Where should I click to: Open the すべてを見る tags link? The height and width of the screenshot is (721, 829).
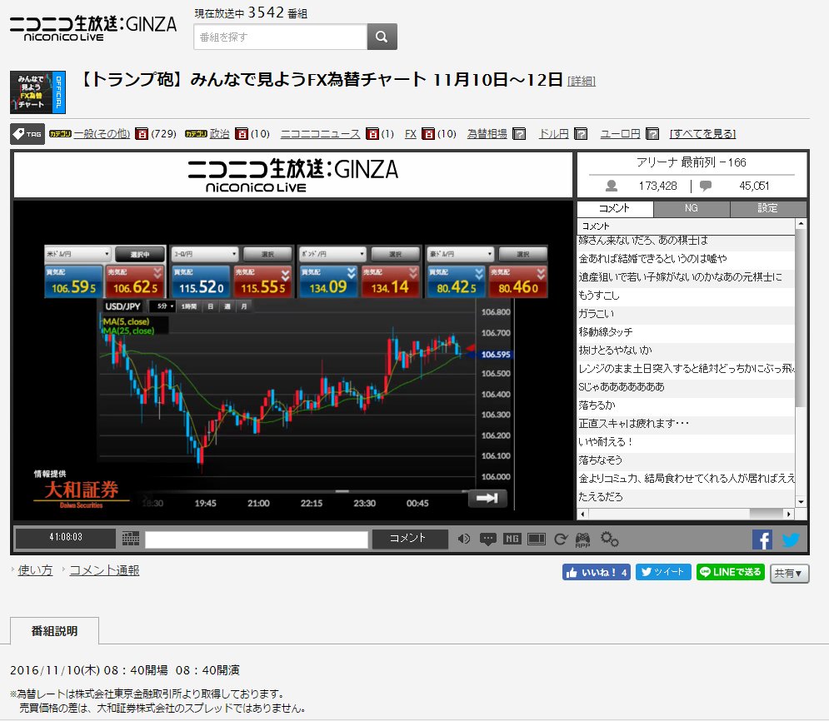tap(702, 134)
